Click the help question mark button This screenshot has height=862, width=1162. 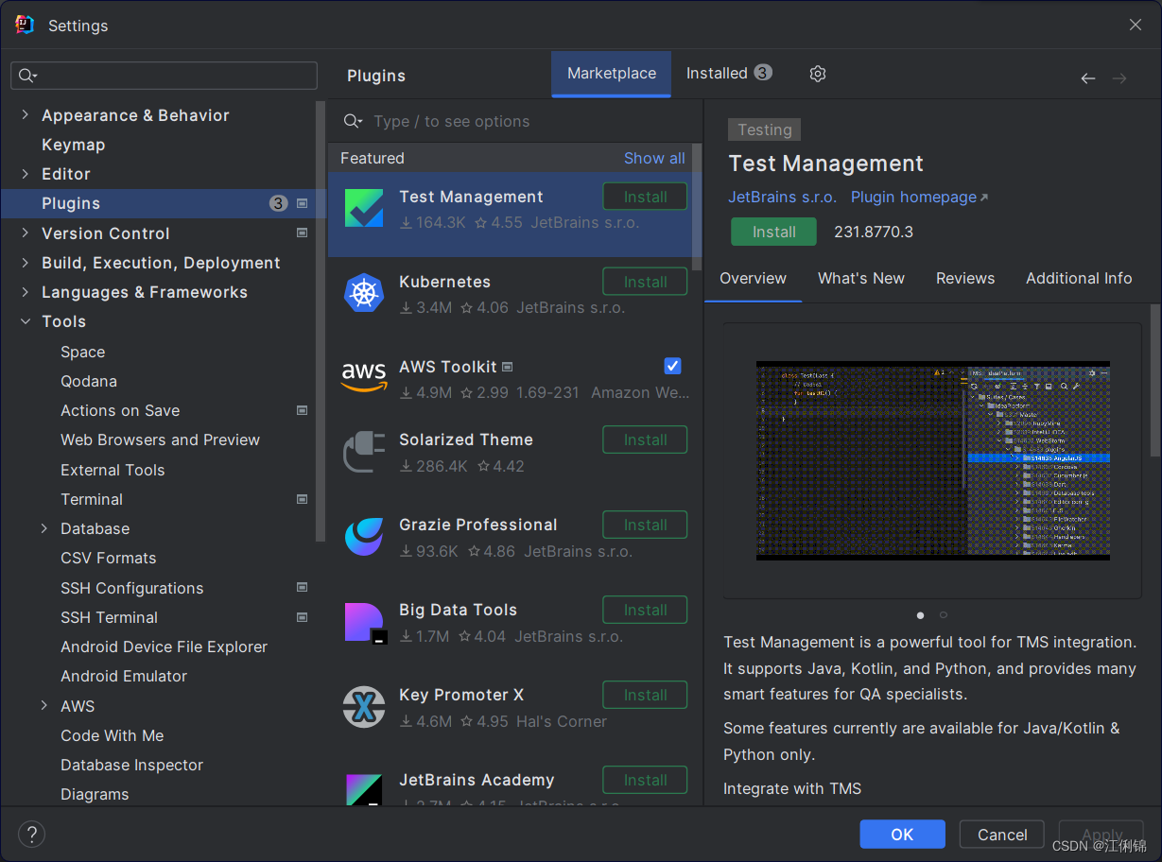click(32, 835)
